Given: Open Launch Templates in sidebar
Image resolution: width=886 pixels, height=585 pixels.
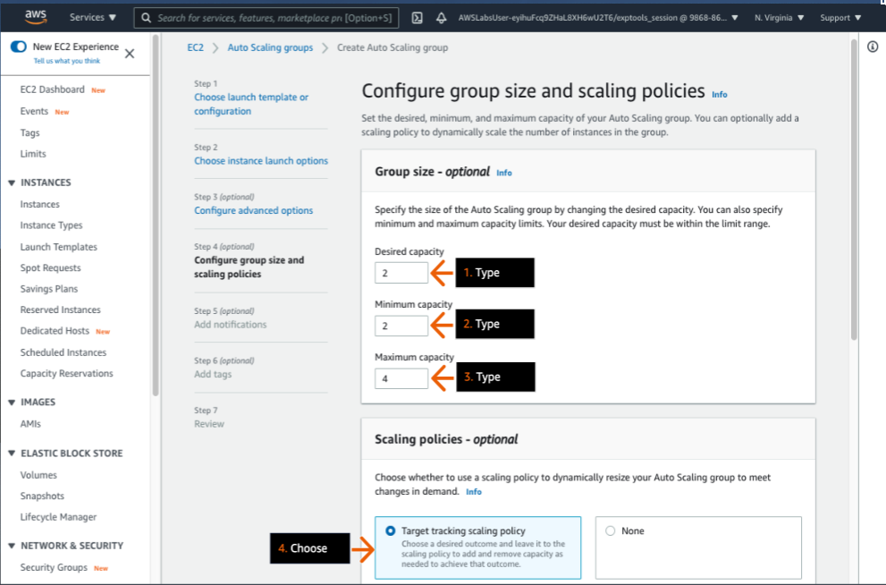Looking at the screenshot, I should [x=56, y=246].
